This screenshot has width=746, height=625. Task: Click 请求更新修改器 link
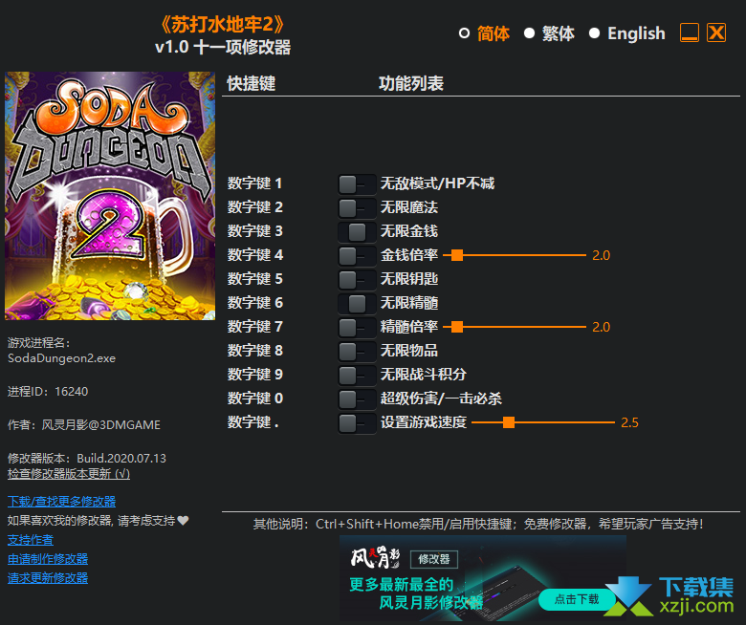click(x=48, y=577)
